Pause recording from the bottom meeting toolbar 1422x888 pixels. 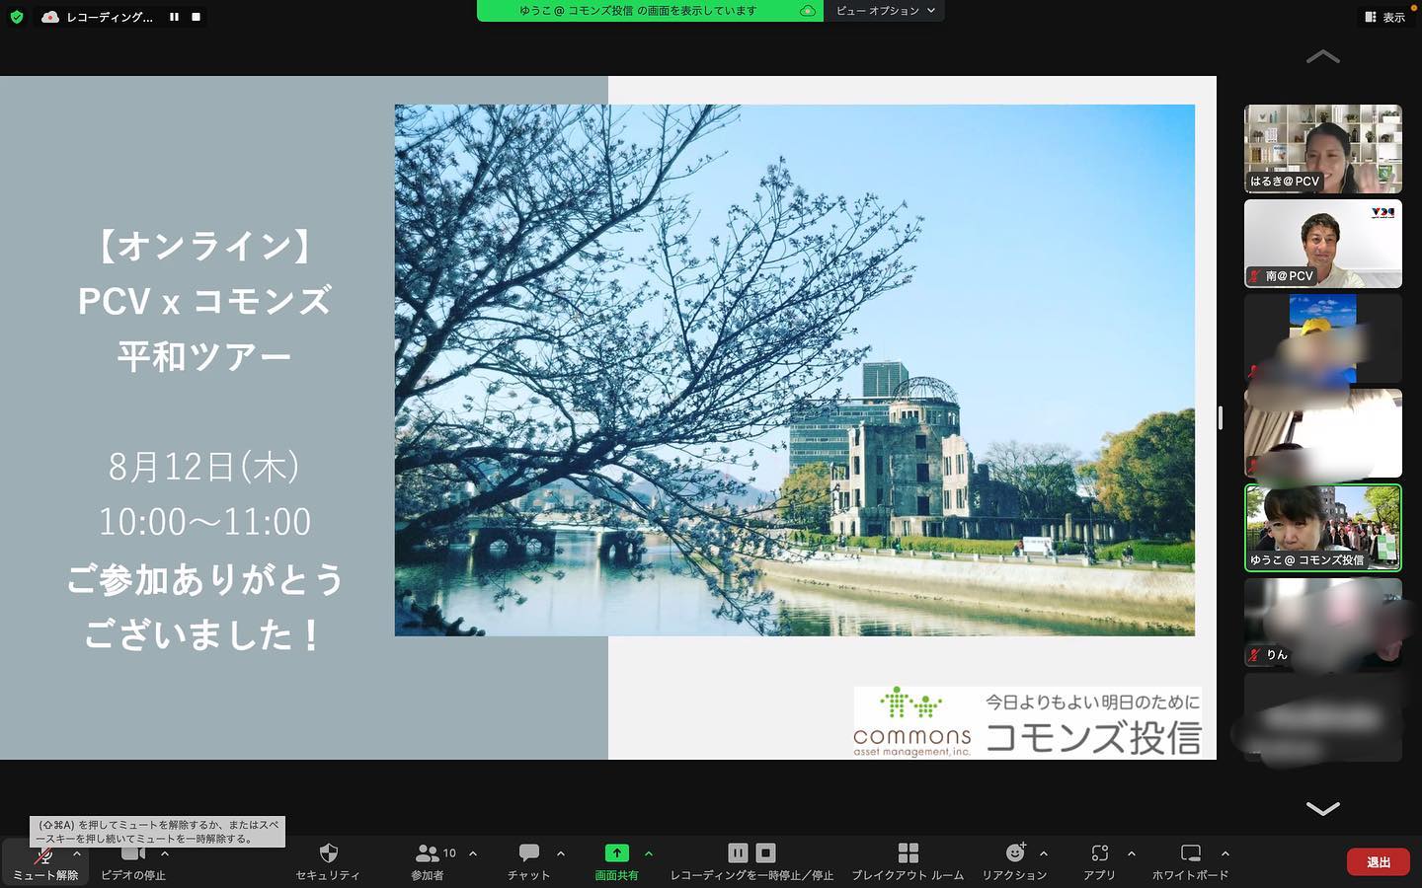click(738, 853)
